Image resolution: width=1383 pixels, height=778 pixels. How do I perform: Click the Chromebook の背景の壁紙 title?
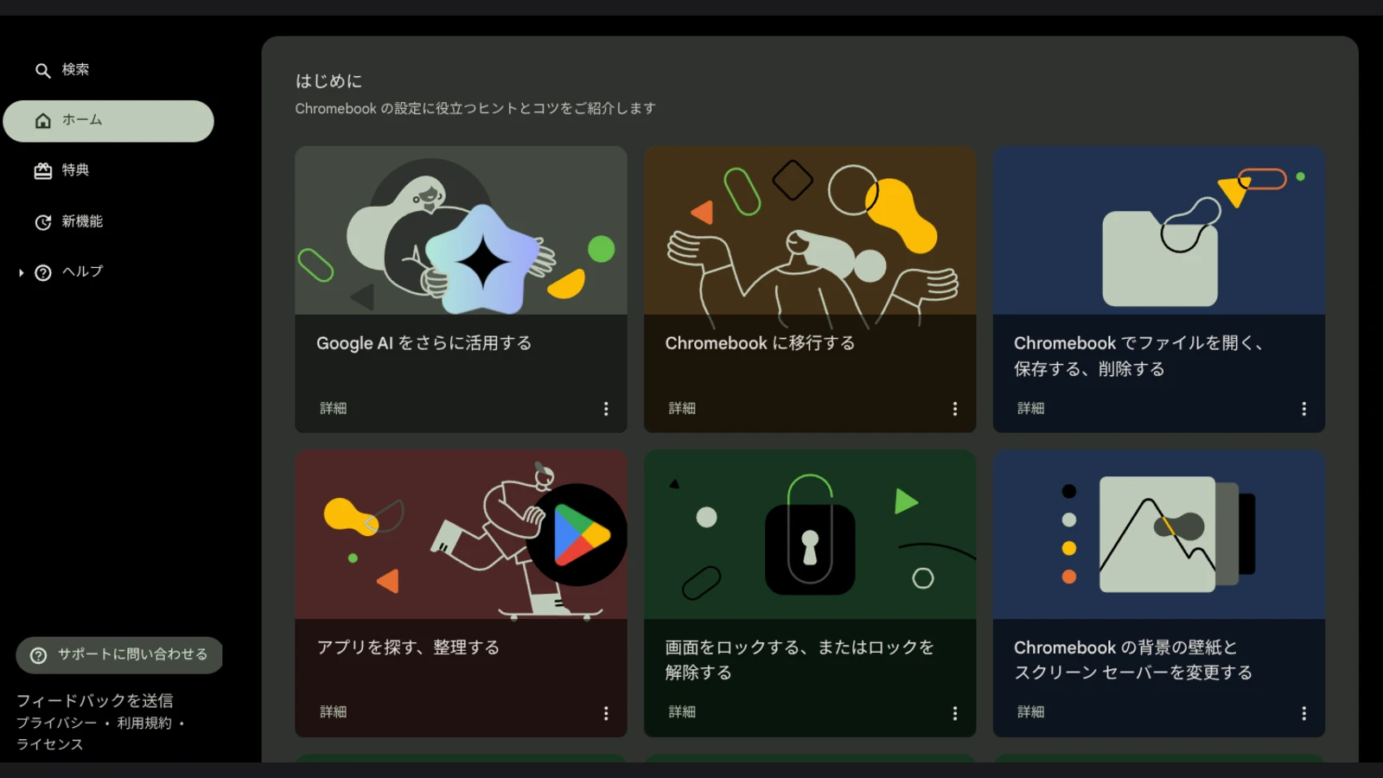coord(1133,660)
